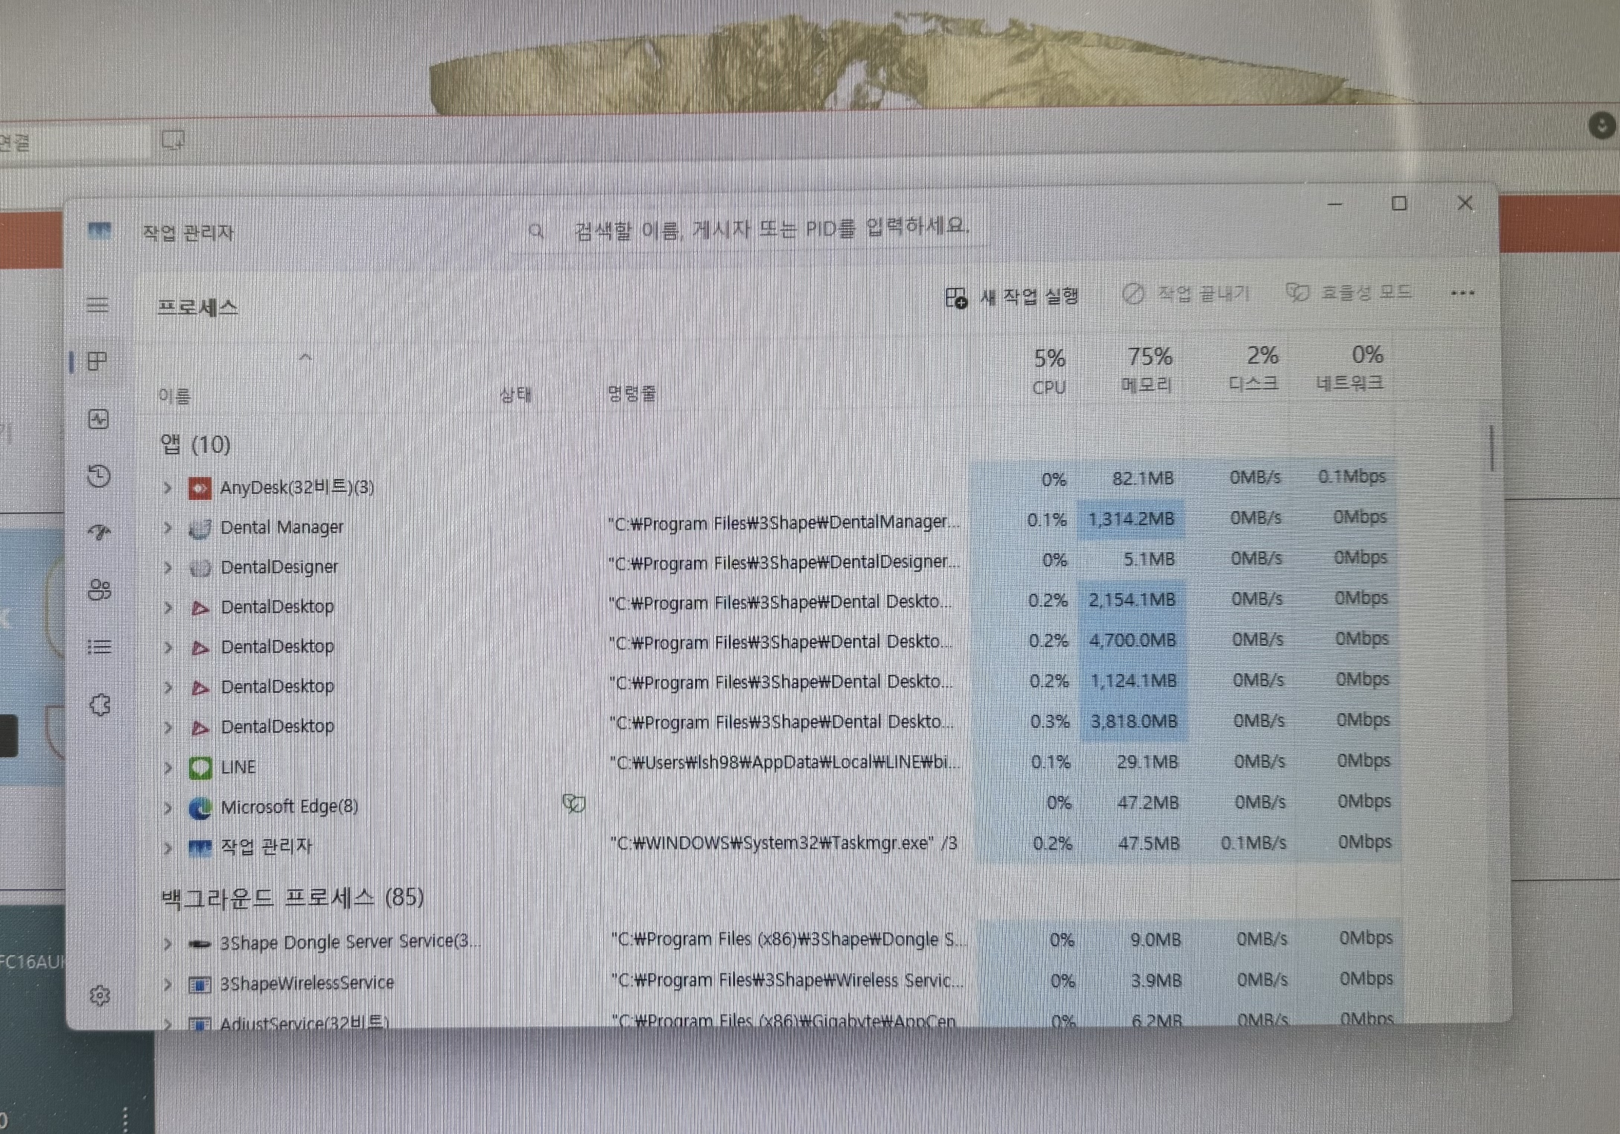This screenshot has height=1134, width=1620.
Task: Expand the DentalDesktop row using 1,124.1MB
Action: coord(168,687)
